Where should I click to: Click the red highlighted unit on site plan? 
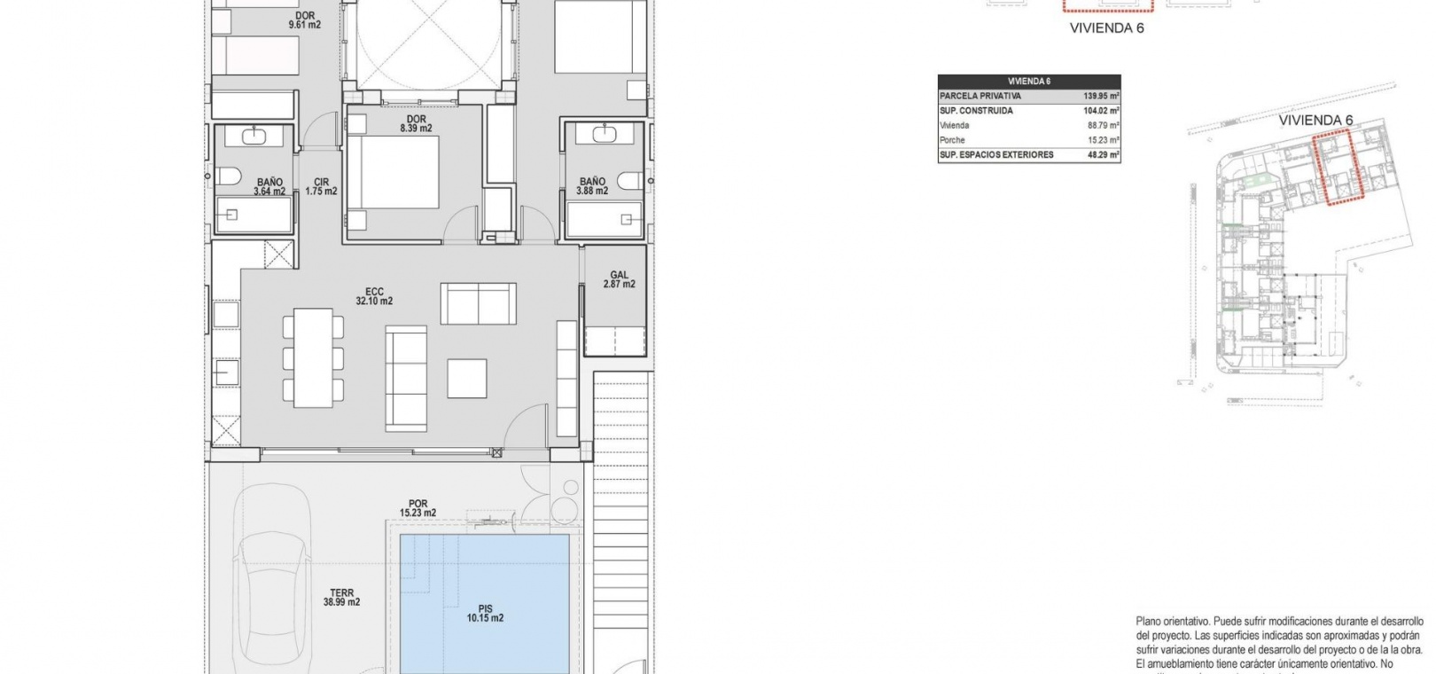click(1336, 167)
